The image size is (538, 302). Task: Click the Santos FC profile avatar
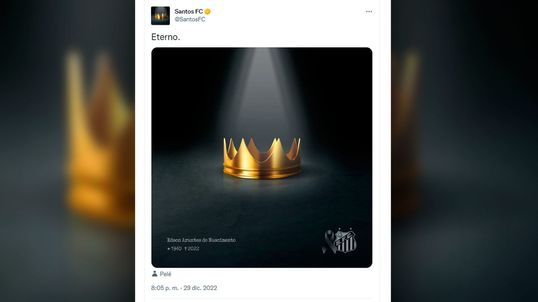(x=160, y=16)
